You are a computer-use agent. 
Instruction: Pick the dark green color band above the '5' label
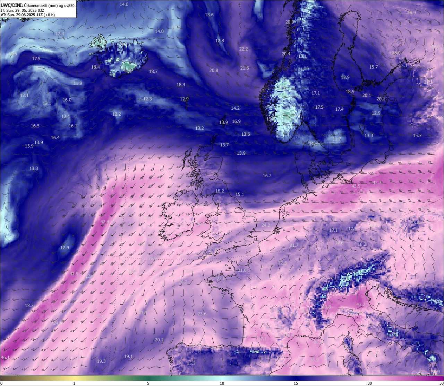(148, 378)
